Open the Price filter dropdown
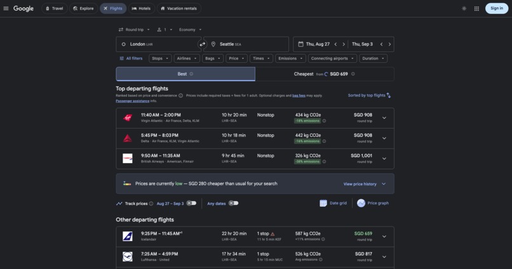Image resolution: width=512 pixels, height=269 pixels. 236,58
